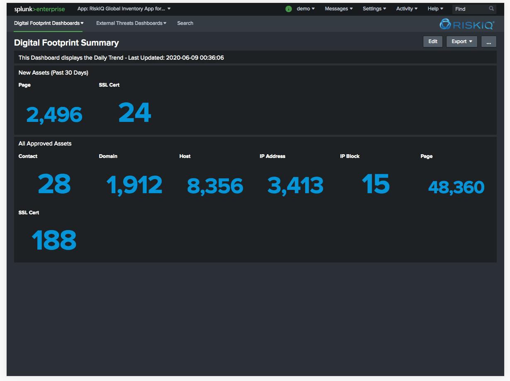
Task: Open the Activity menu
Action: point(407,9)
